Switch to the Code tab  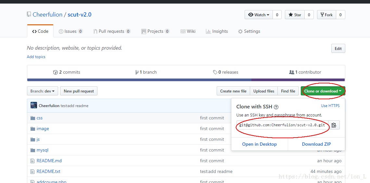tap(40, 31)
